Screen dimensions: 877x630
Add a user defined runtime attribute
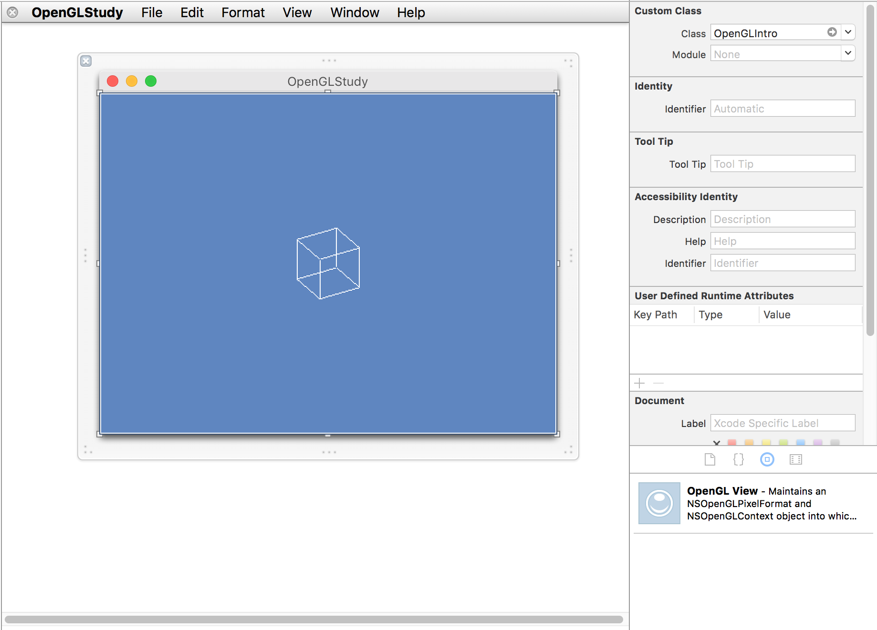(640, 383)
